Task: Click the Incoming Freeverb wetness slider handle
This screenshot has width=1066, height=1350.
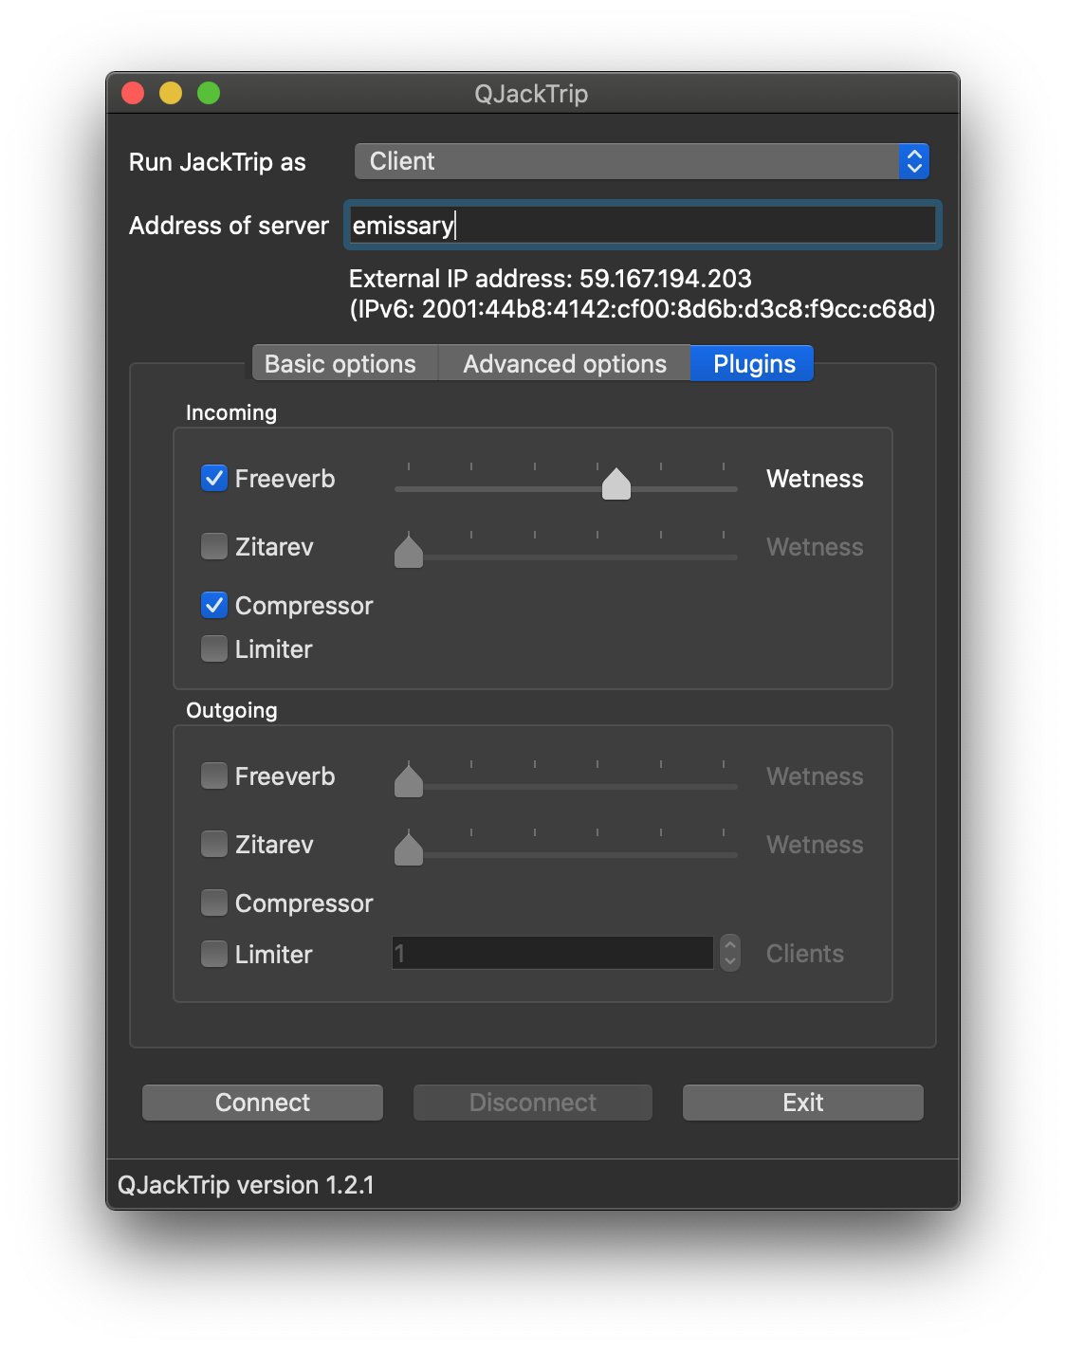Action: [x=616, y=483]
